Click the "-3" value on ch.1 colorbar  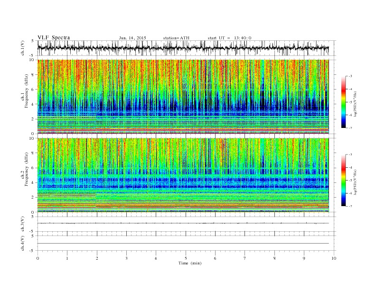pyautogui.click(x=350, y=76)
